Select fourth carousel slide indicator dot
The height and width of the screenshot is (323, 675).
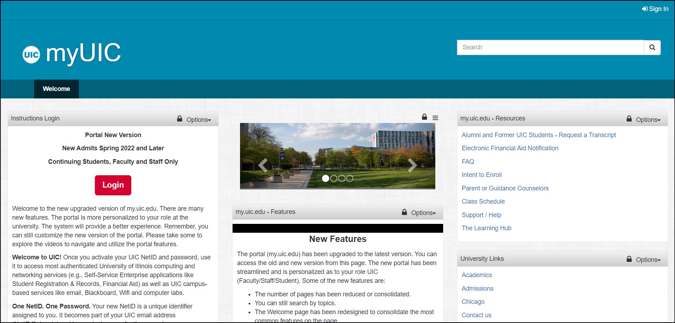coord(350,178)
